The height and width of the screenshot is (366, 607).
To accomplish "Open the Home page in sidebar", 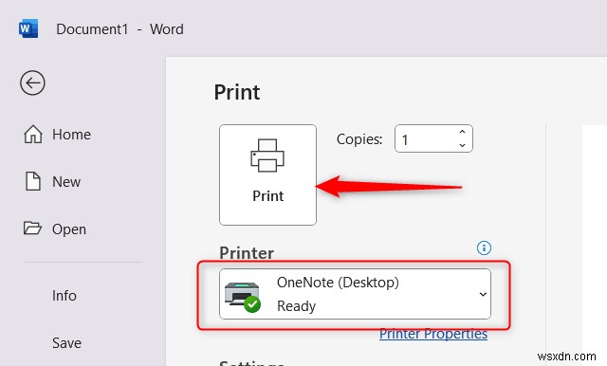I will (57, 135).
